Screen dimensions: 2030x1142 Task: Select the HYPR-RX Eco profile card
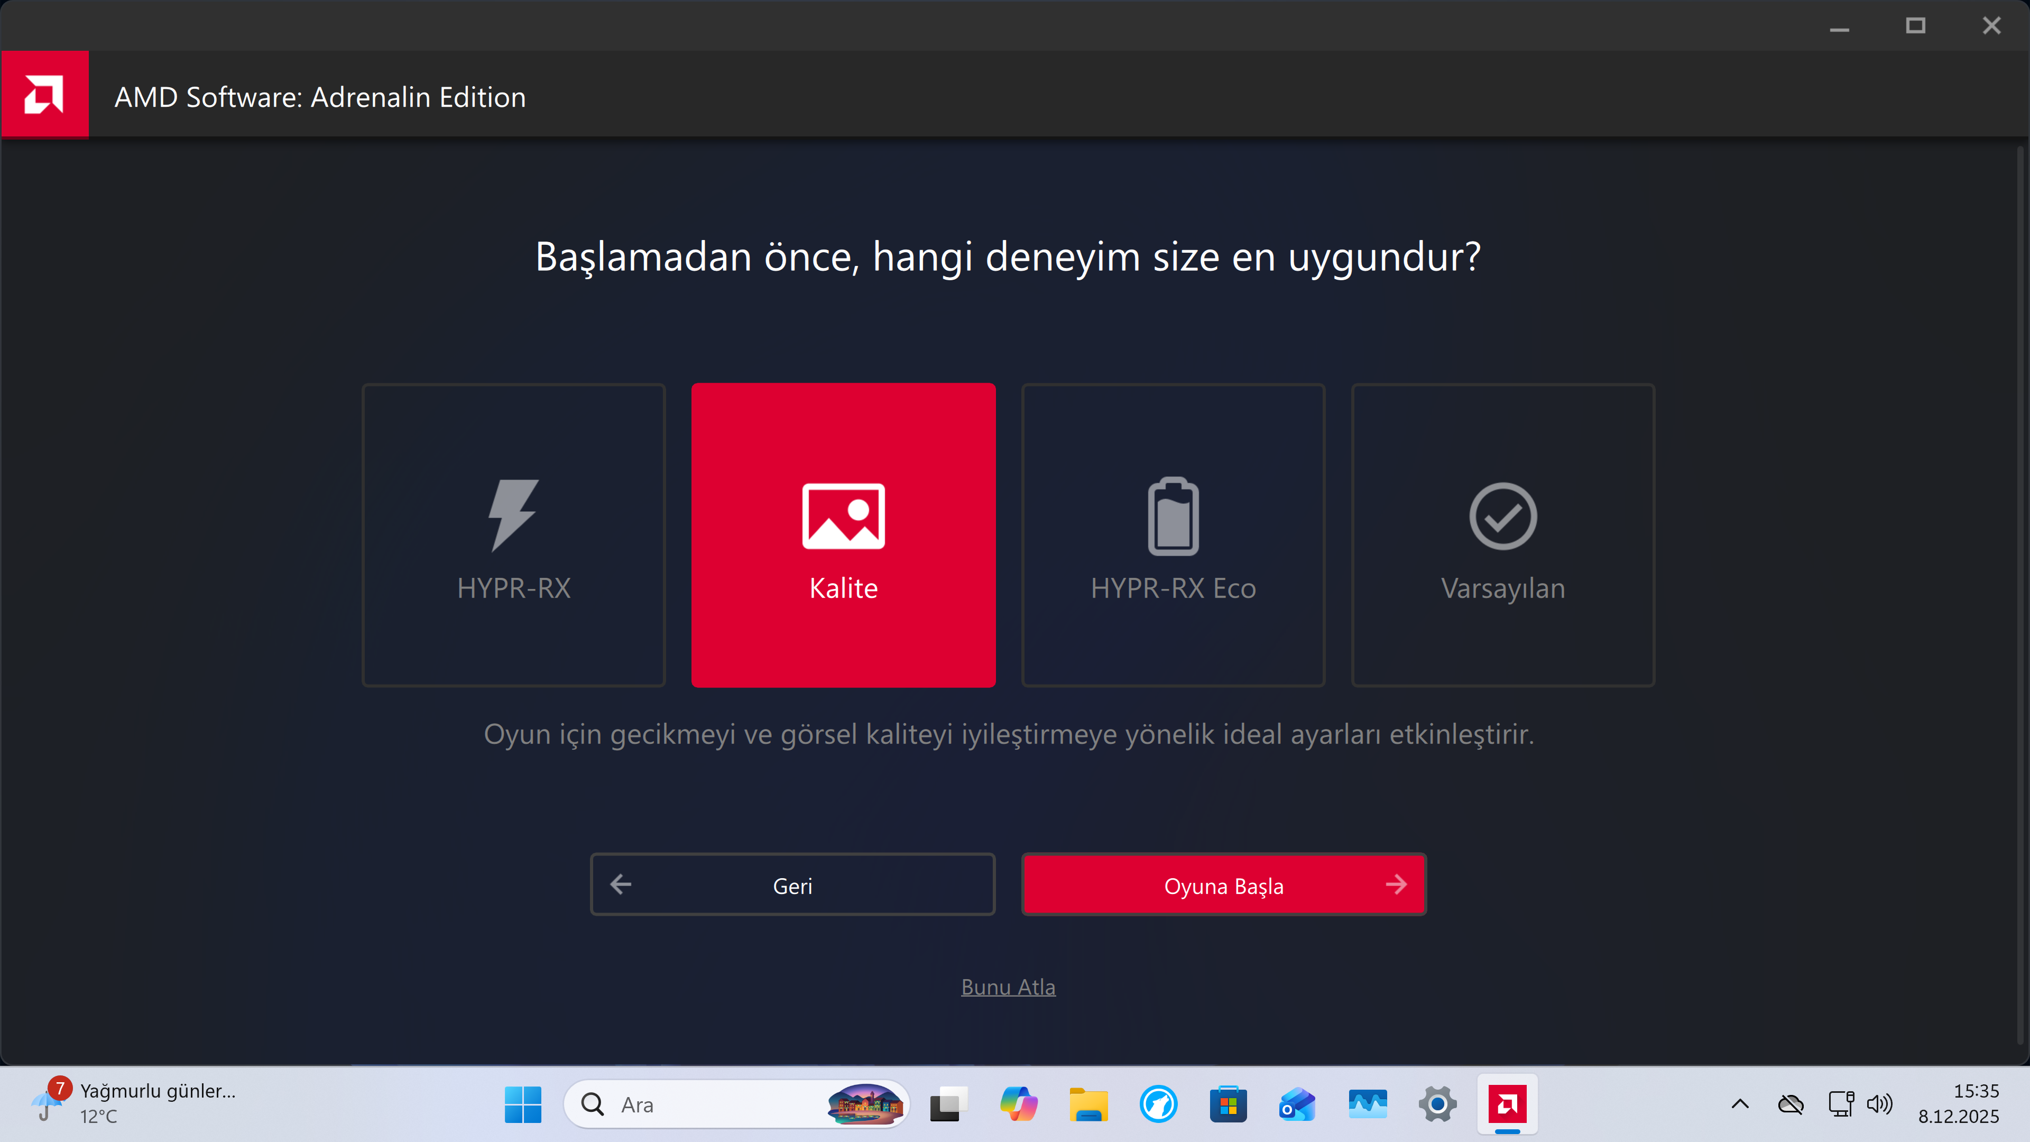(1174, 535)
